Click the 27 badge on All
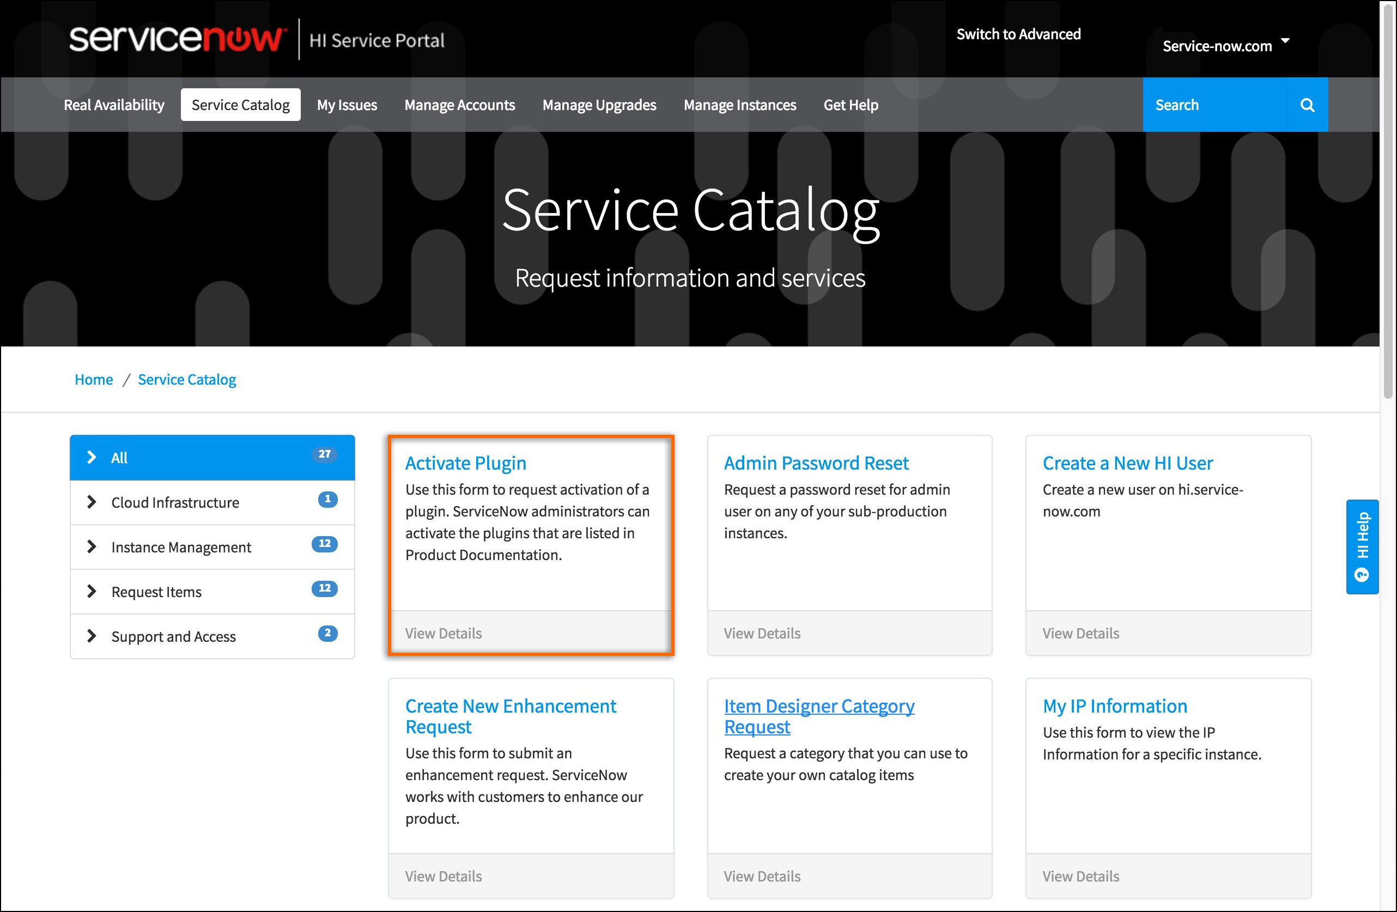 tap(325, 454)
